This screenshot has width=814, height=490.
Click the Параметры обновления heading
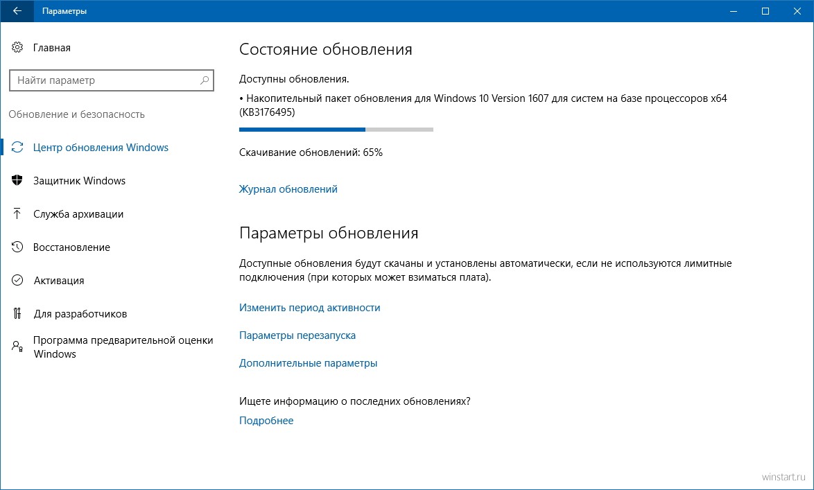point(329,233)
